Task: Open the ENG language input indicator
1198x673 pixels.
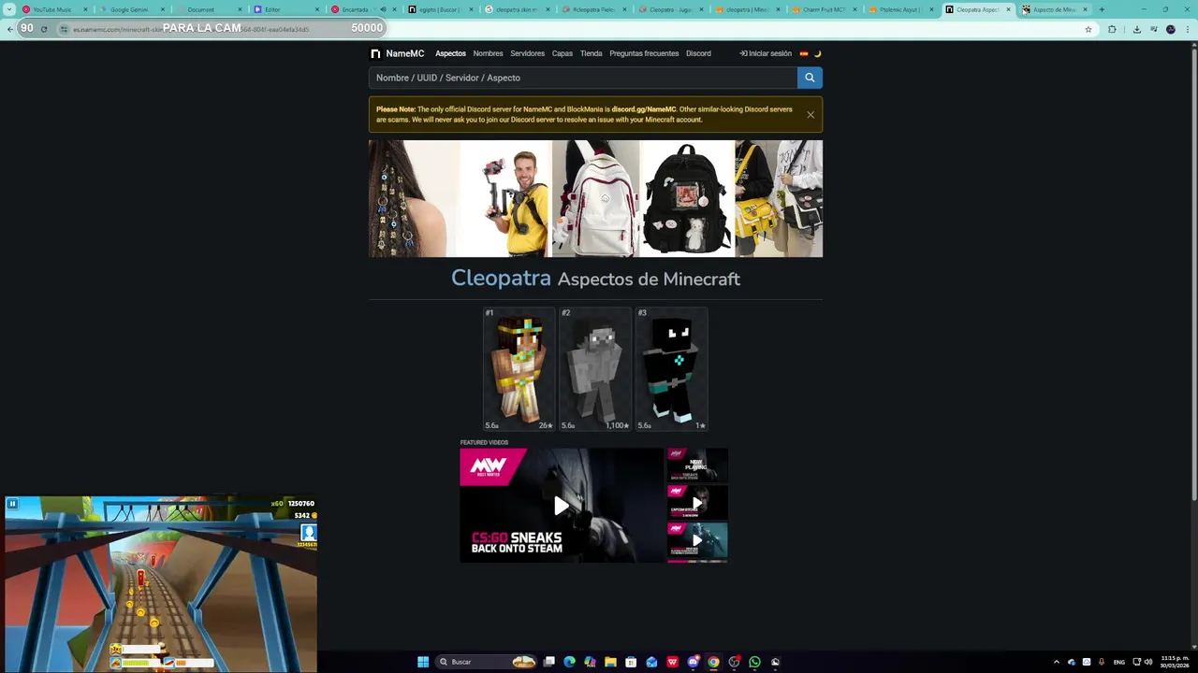Action: 1119,662
